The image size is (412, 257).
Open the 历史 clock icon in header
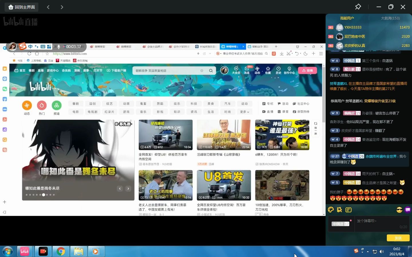point(278,70)
